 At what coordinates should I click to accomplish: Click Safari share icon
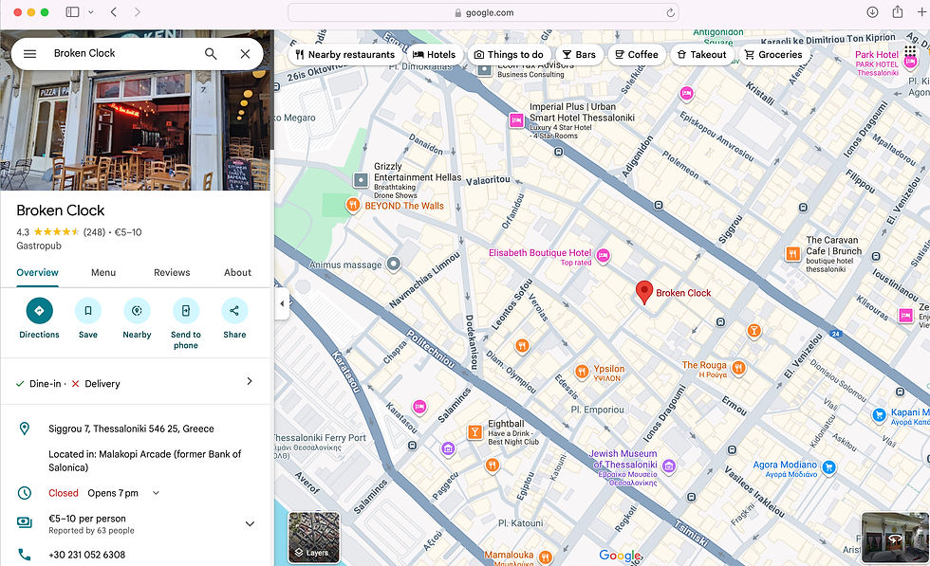click(898, 12)
